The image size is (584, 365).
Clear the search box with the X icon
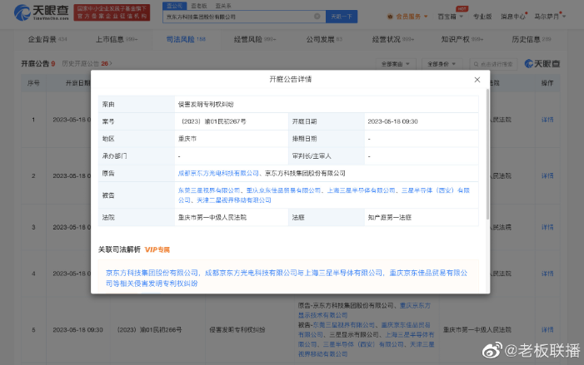coord(317,17)
